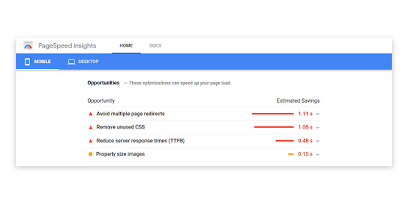Open the HOME tab

coord(126,45)
